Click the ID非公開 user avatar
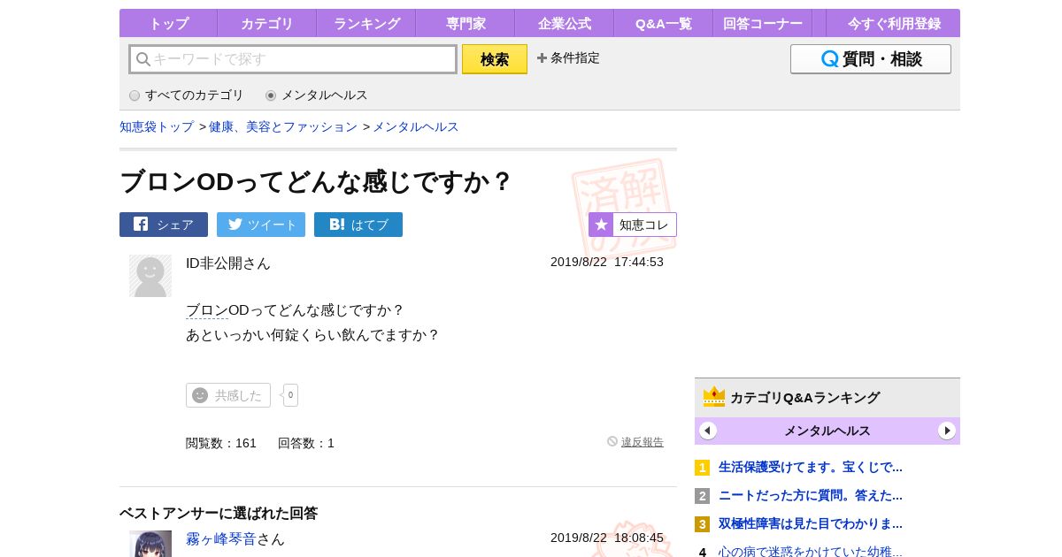Image resolution: width=1062 pixels, height=557 pixels. 150,276
